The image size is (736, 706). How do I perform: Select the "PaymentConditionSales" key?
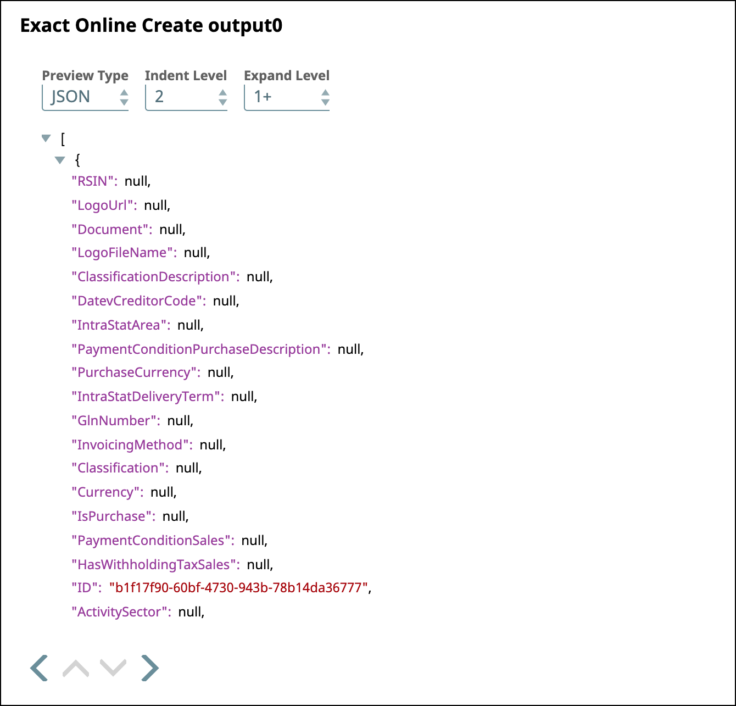[x=153, y=541]
